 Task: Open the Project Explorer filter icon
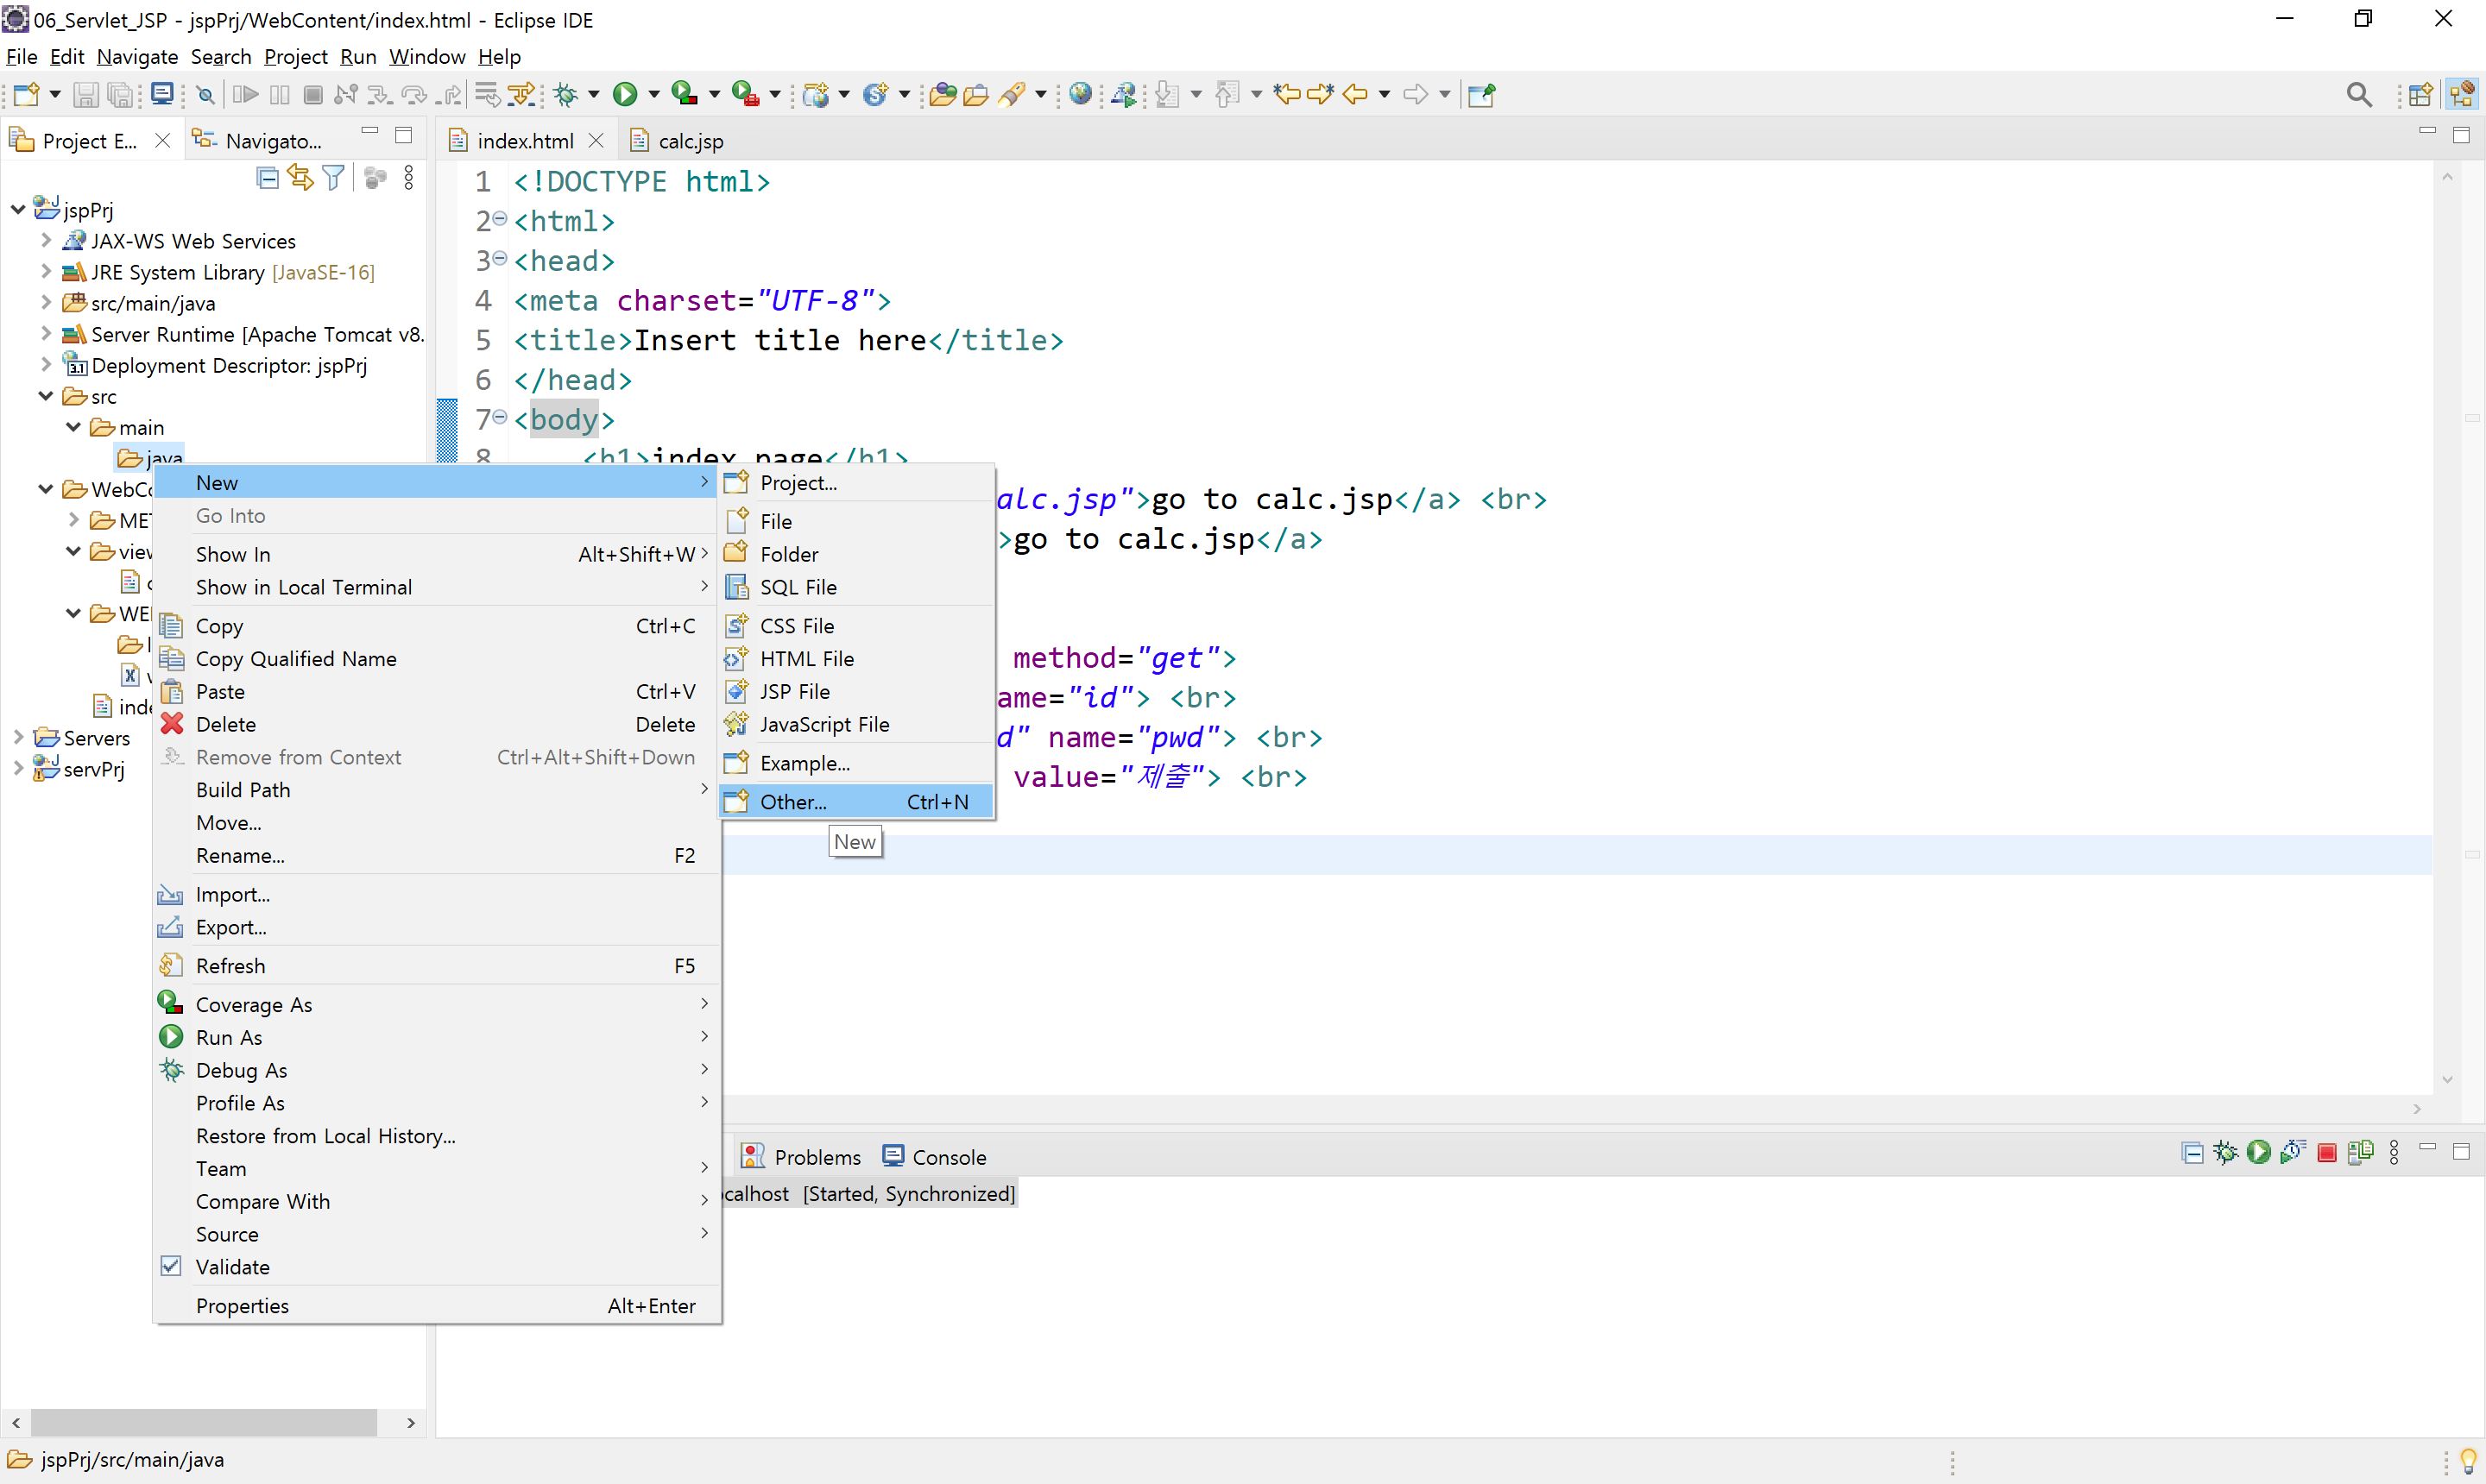tap(333, 178)
